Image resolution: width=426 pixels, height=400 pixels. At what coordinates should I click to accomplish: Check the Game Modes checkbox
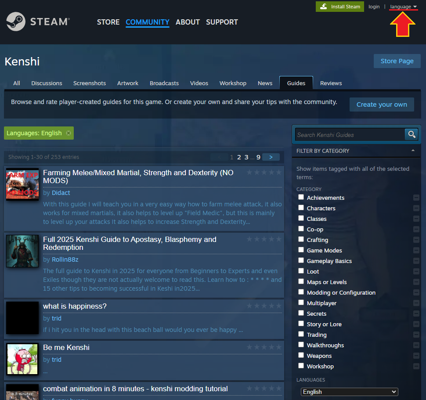pos(301,249)
